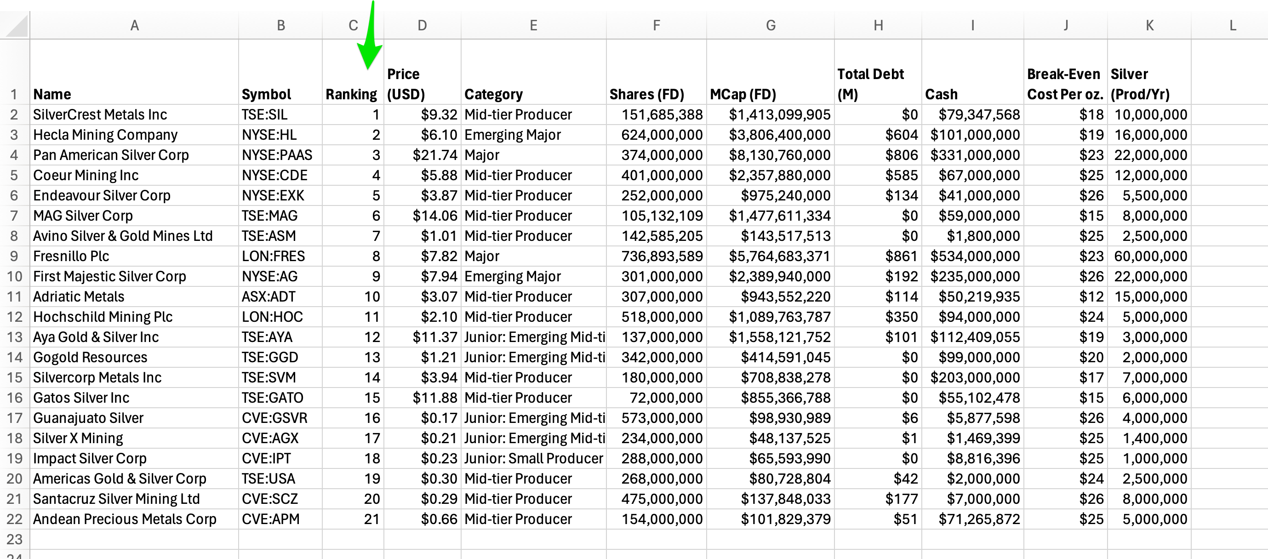1268x559 pixels.
Task: Select ranking '21' cell
Action: click(353, 519)
